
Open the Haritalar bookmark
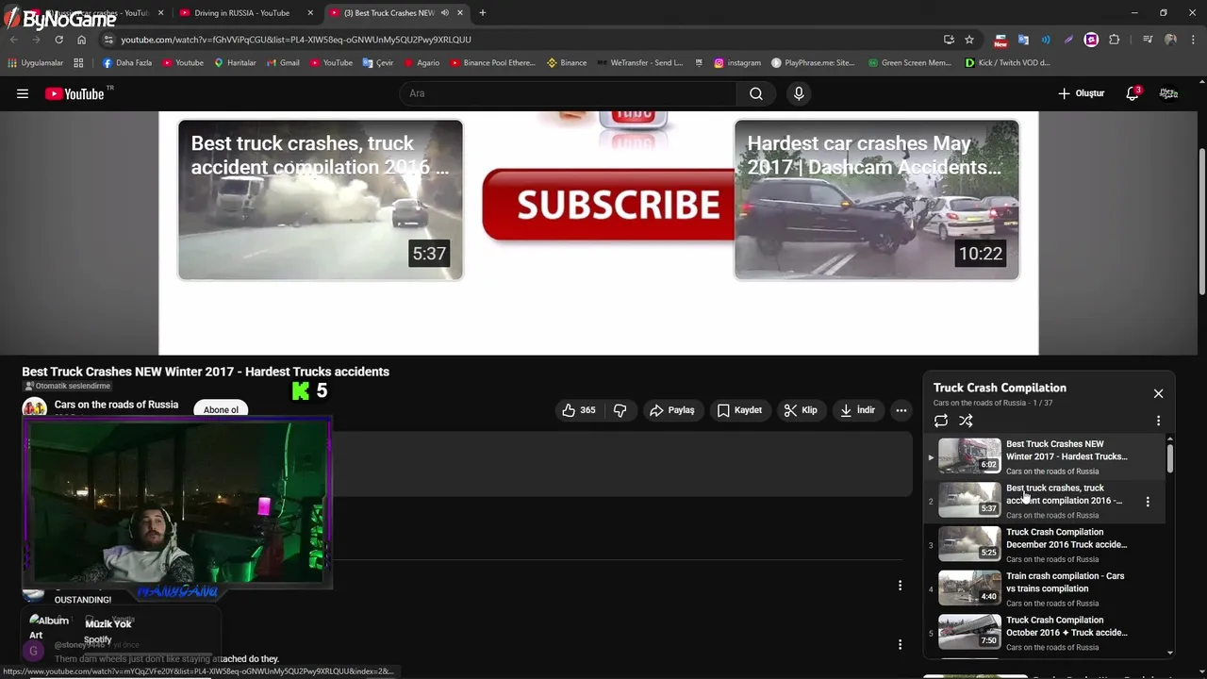(235, 63)
